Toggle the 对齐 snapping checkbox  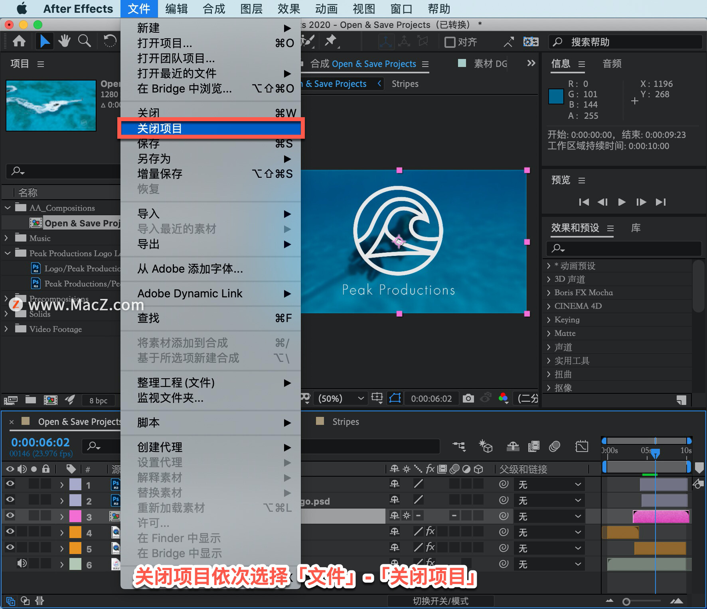(x=450, y=42)
